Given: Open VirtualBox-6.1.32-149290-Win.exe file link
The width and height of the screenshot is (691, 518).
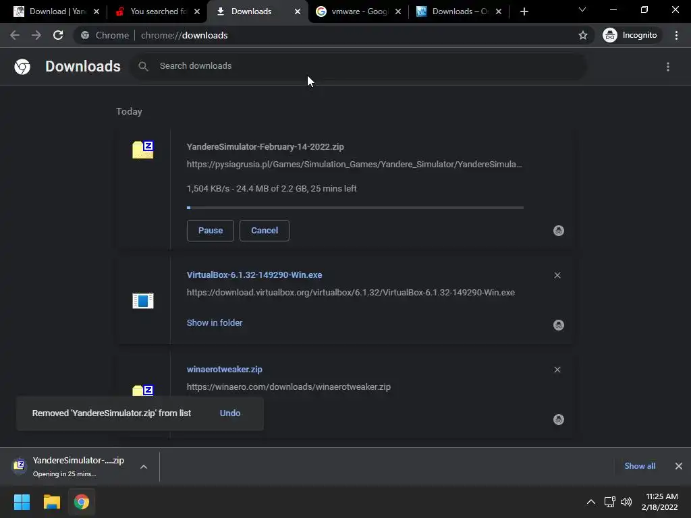Looking at the screenshot, I should click(254, 275).
